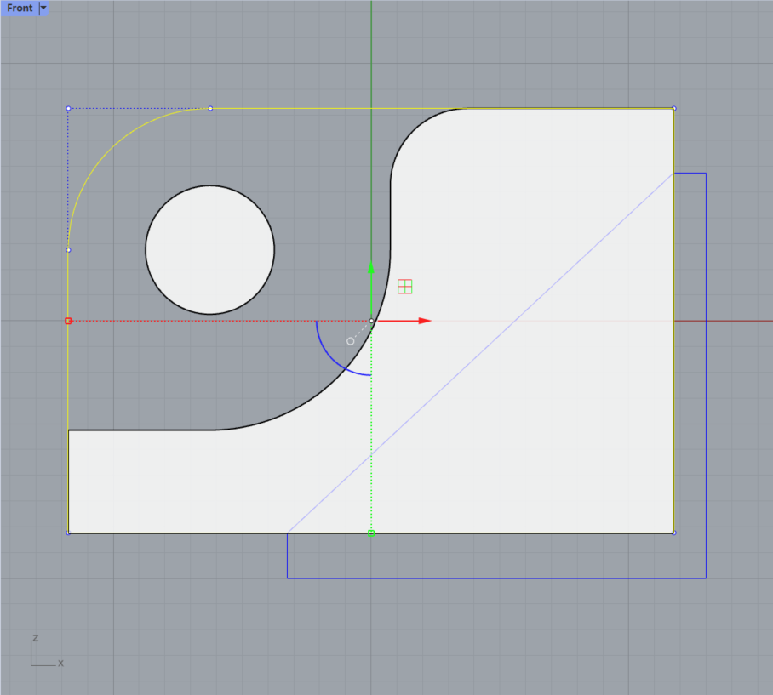Select the control point on left edge
Screen dimensions: 773x695
pyautogui.click(x=68, y=250)
